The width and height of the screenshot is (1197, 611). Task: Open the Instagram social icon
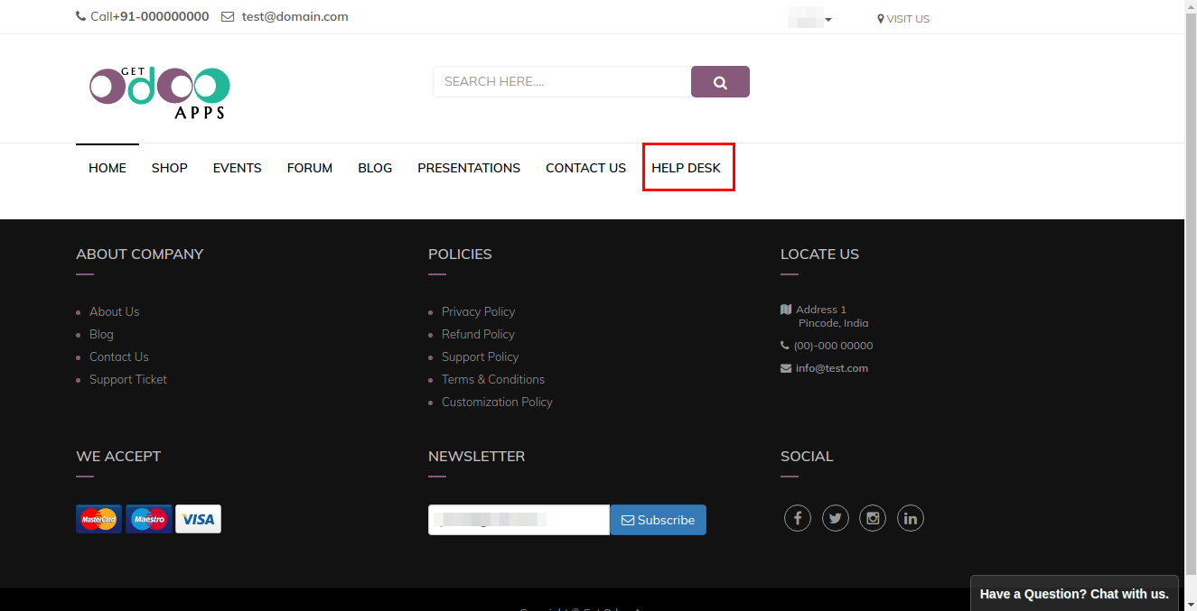point(873,518)
